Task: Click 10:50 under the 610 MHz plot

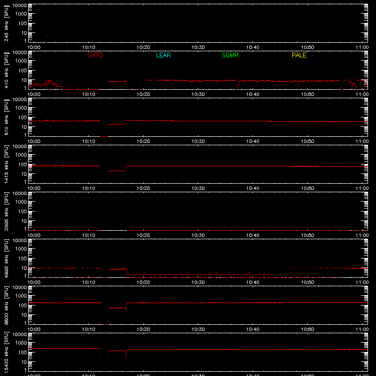Action: 307,141
